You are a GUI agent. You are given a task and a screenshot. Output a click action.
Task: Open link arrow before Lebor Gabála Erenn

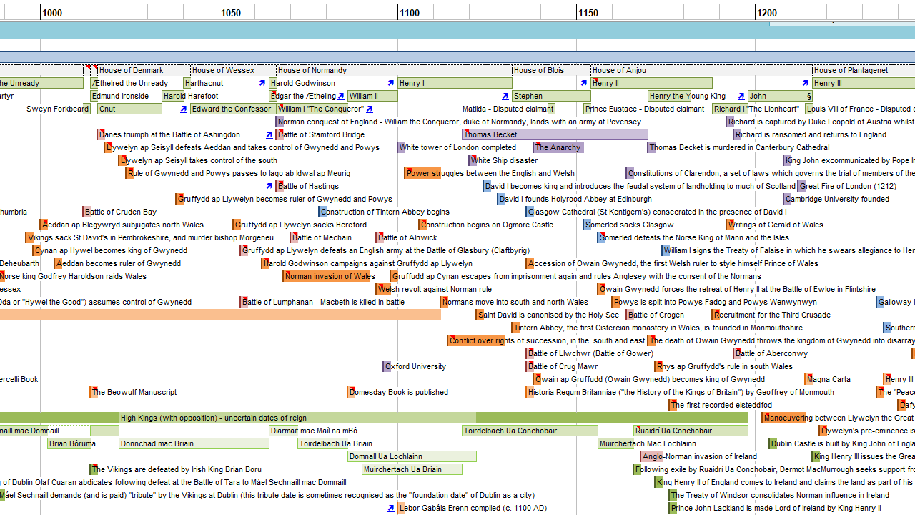coord(391,509)
